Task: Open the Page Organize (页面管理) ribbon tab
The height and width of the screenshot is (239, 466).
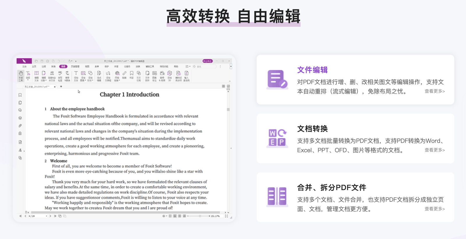Action: tap(75, 67)
